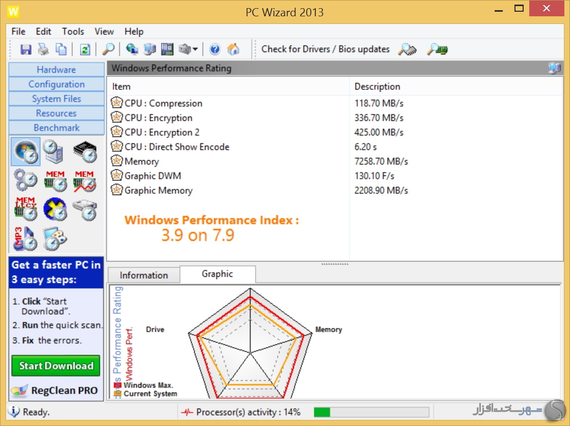Minimize the PC Wizard 2013 window
The width and height of the screenshot is (570, 426).
(499, 10)
